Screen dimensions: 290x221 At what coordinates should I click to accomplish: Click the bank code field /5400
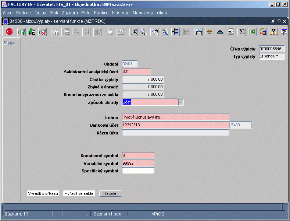[241, 125]
